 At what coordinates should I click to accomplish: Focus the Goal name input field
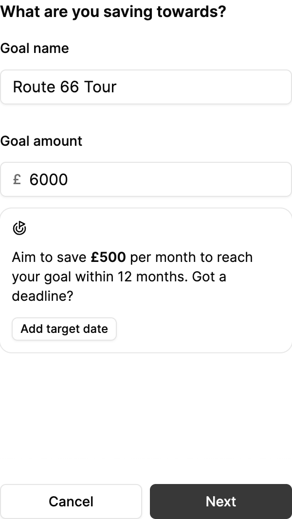tap(195, 87)
